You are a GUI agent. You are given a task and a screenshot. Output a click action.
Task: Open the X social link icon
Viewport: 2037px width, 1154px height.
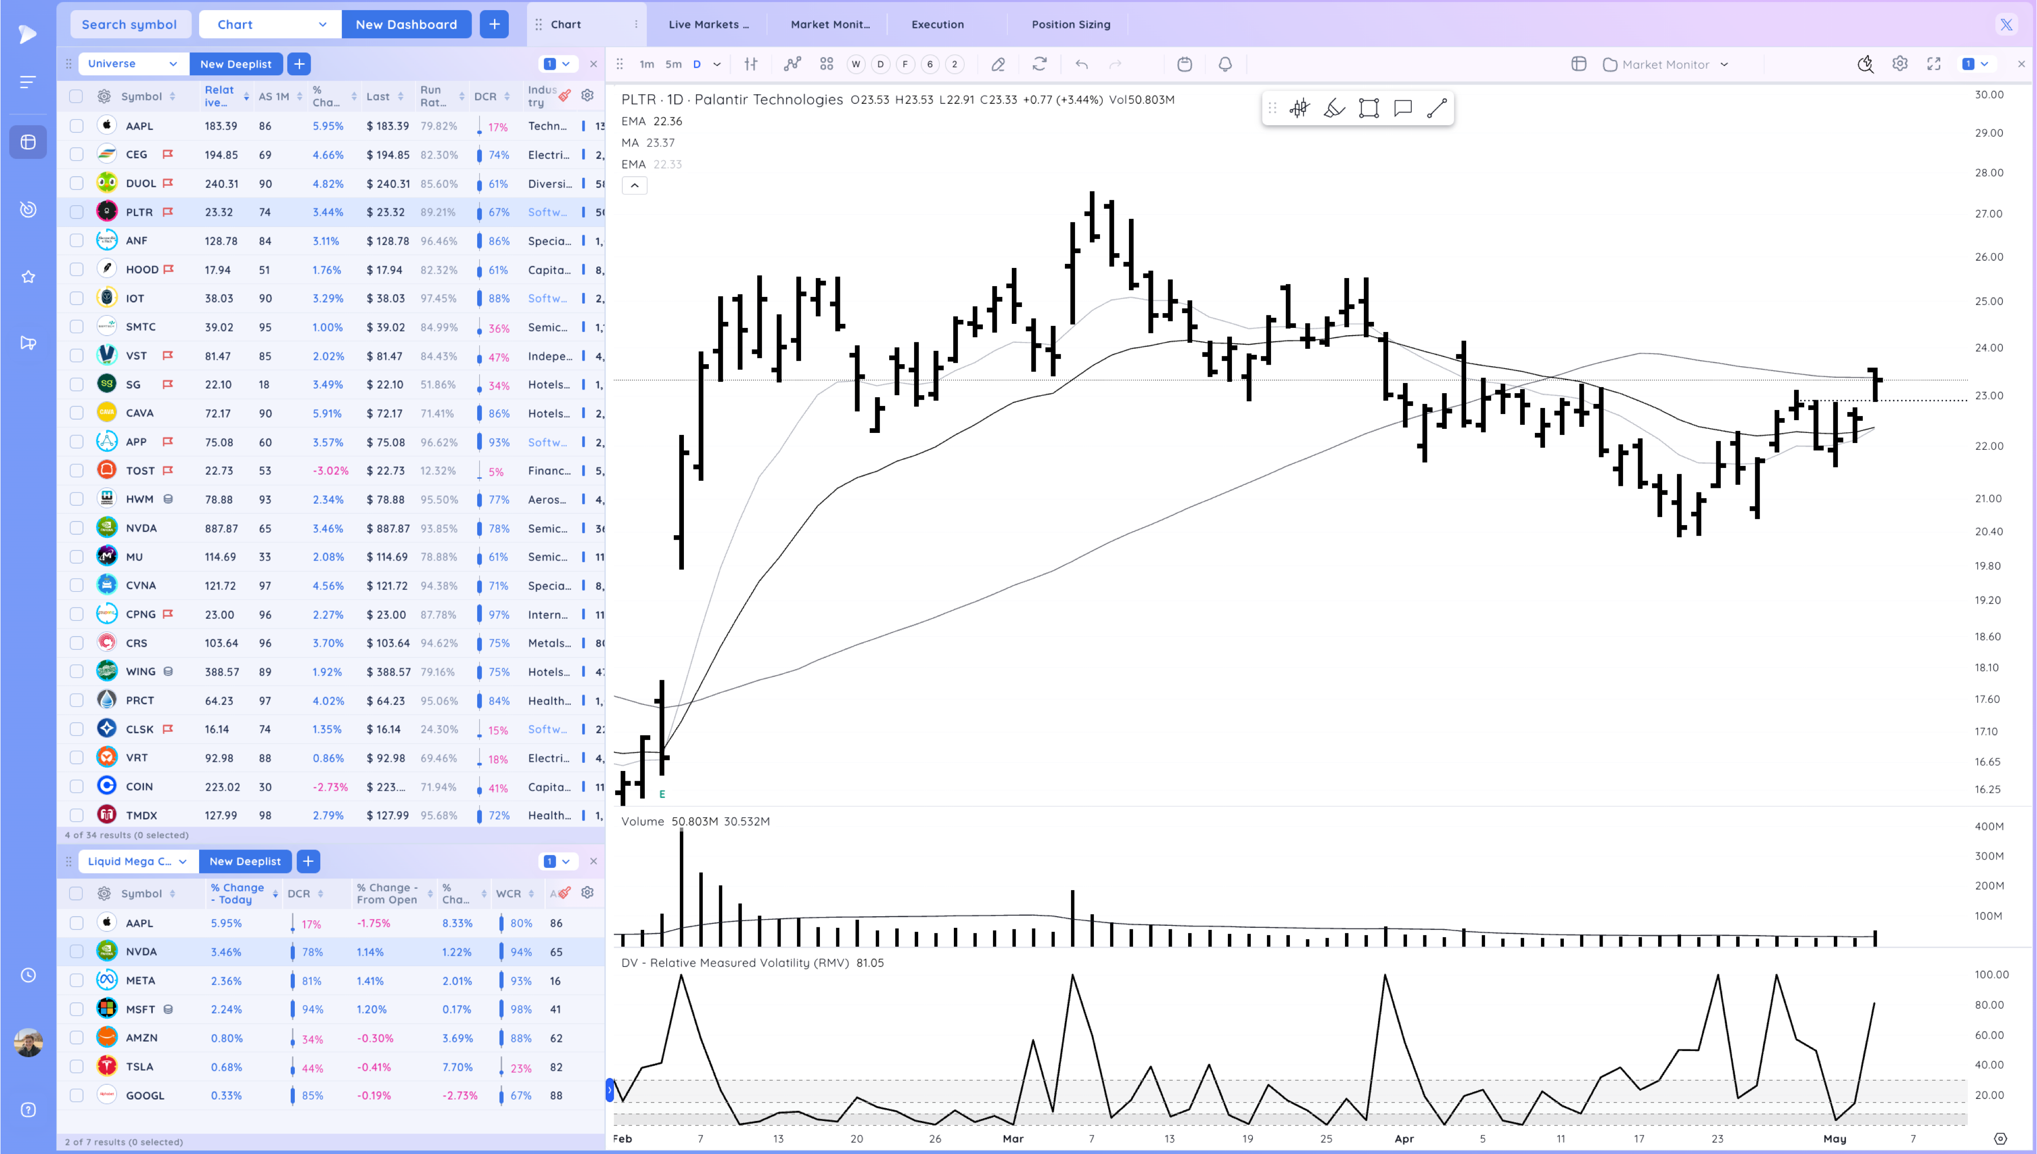(2006, 24)
